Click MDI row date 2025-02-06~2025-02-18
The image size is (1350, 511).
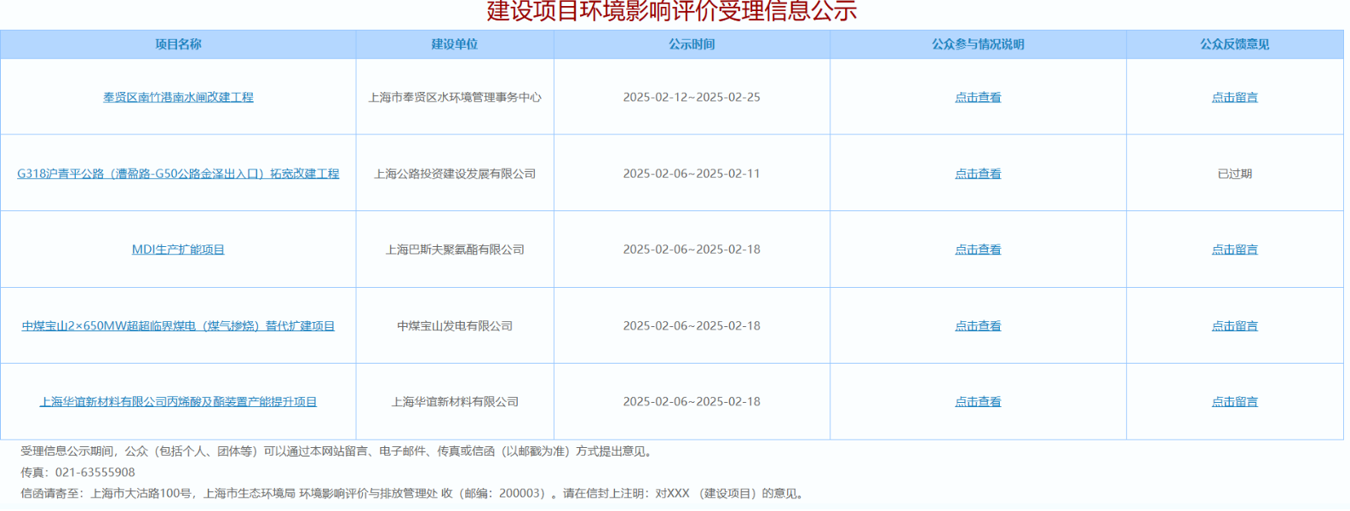pos(692,250)
